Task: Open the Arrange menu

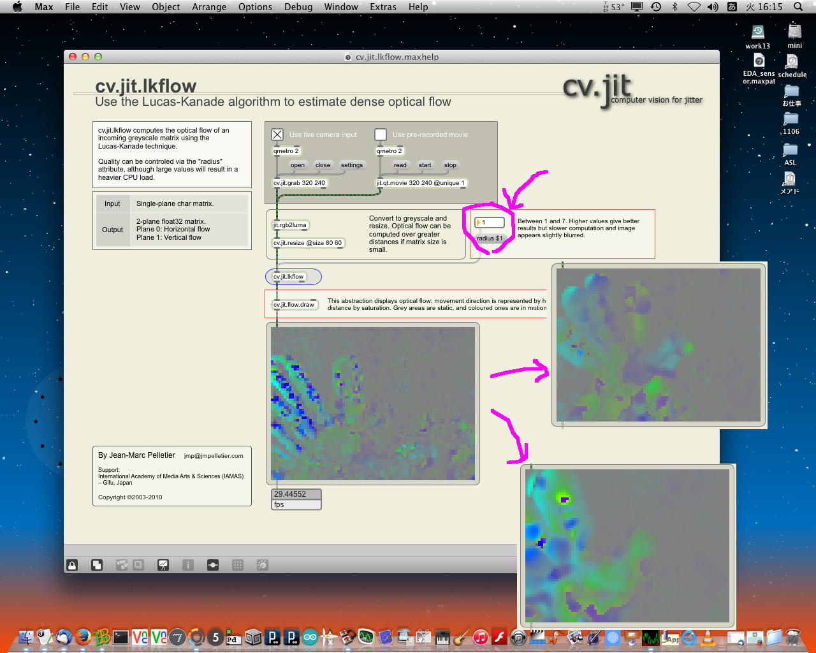Action: click(209, 7)
